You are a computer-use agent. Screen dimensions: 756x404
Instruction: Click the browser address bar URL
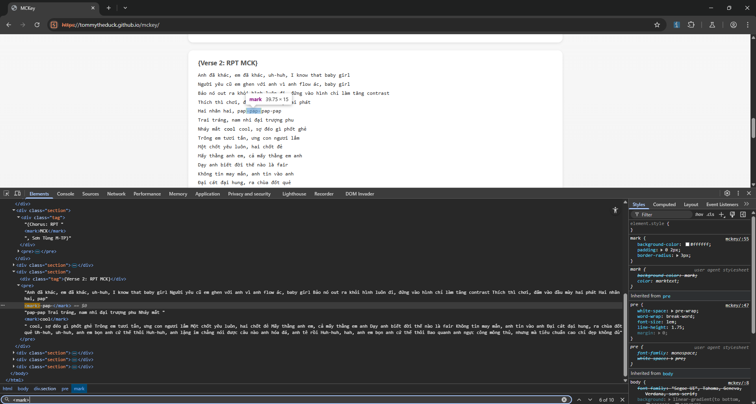[110, 25]
